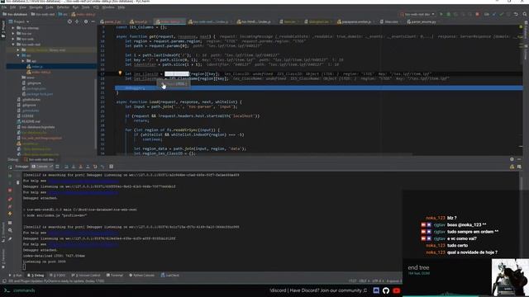Viewport: 529px width, 297px height.
Task: Resume program in debug sidebar
Action: [x=10, y=176]
